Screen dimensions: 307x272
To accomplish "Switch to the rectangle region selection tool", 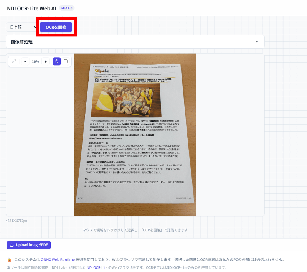I will click(66, 61).
